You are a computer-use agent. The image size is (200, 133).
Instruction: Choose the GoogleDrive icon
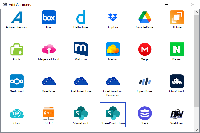pos(145,17)
